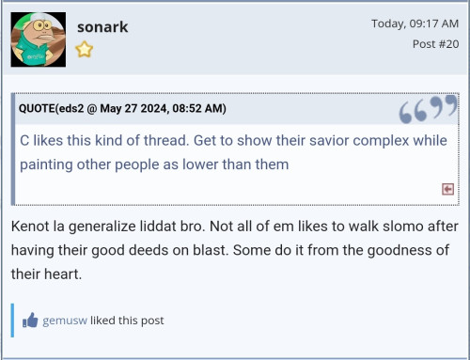Viewport: 470px width, 360px height.
Task: Click the thumbs-up like icon
Action: (x=30, y=321)
